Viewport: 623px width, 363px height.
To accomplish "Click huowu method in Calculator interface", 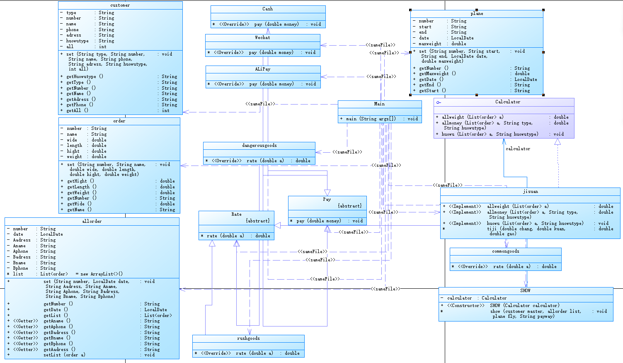I will (500, 134).
